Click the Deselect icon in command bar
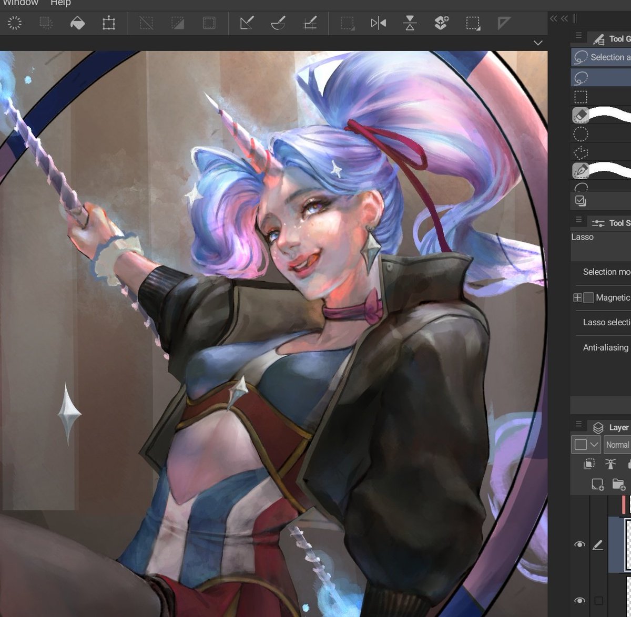This screenshot has height=617, width=631. pyautogui.click(x=146, y=23)
